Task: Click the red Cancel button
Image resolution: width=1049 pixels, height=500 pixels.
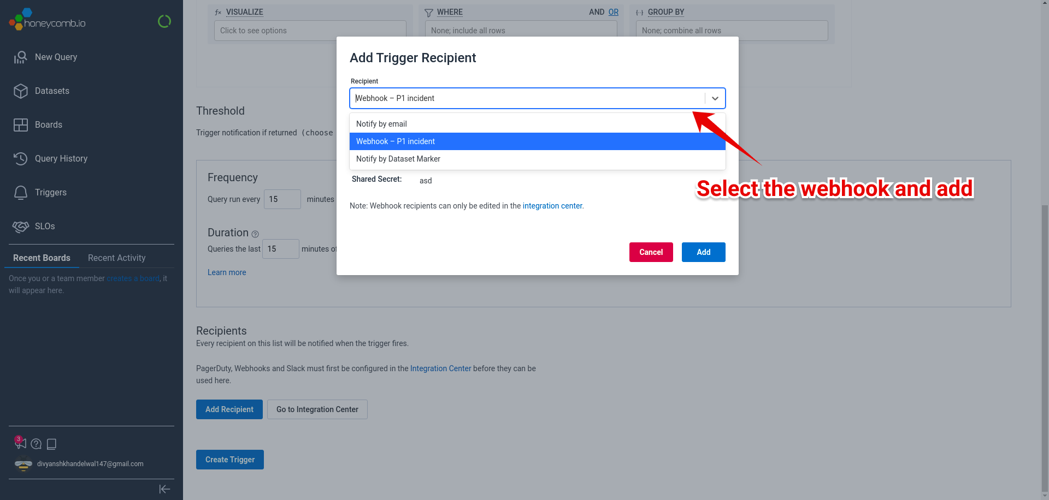Action: 651,252
